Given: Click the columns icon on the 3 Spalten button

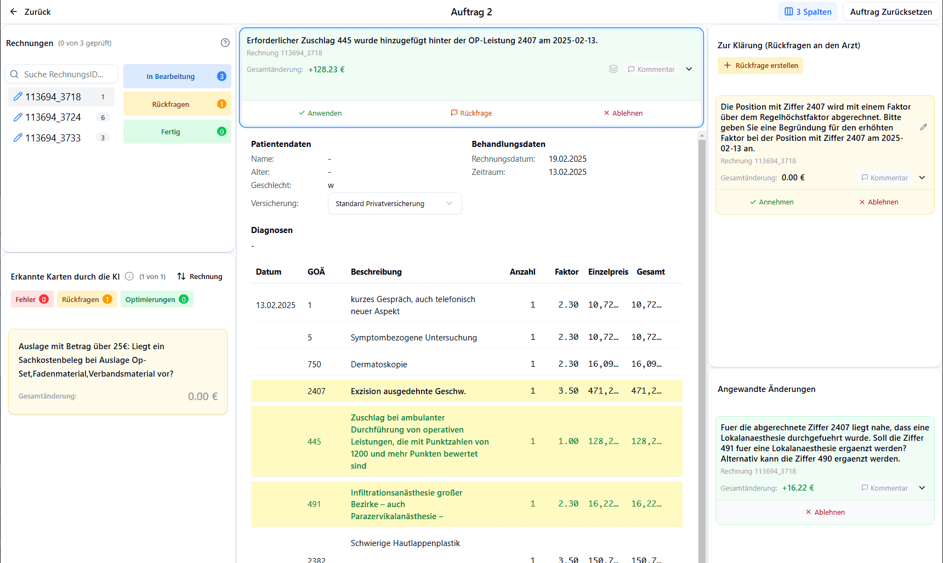Looking at the screenshot, I should coord(788,11).
